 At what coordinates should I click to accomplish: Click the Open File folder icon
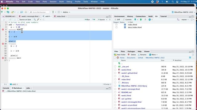click(12, 12)
